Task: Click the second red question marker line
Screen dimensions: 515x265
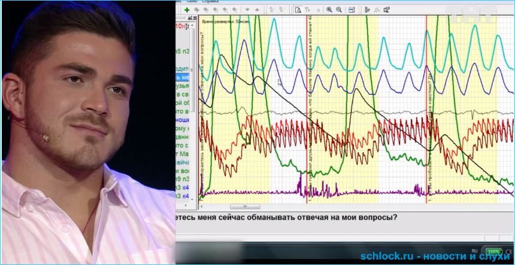Action: 426,108
